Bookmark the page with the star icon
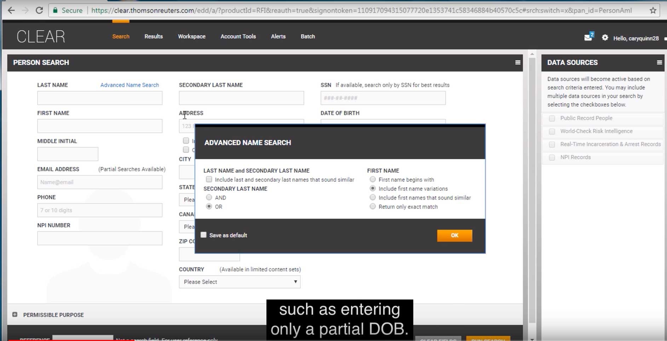The width and height of the screenshot is (667, 341). (653, 10)
